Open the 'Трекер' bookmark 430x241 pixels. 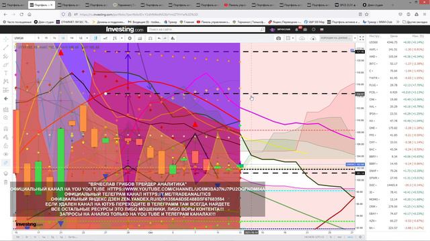(x=171, y=22)
